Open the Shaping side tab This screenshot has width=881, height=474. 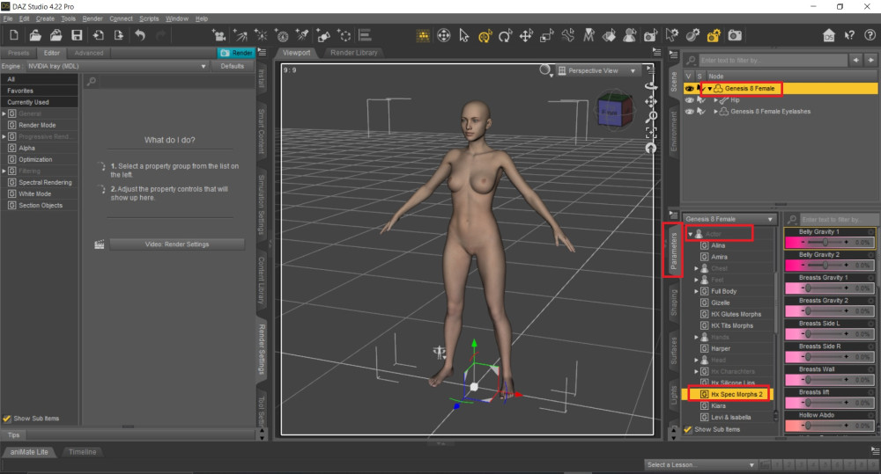click(673, 303)
